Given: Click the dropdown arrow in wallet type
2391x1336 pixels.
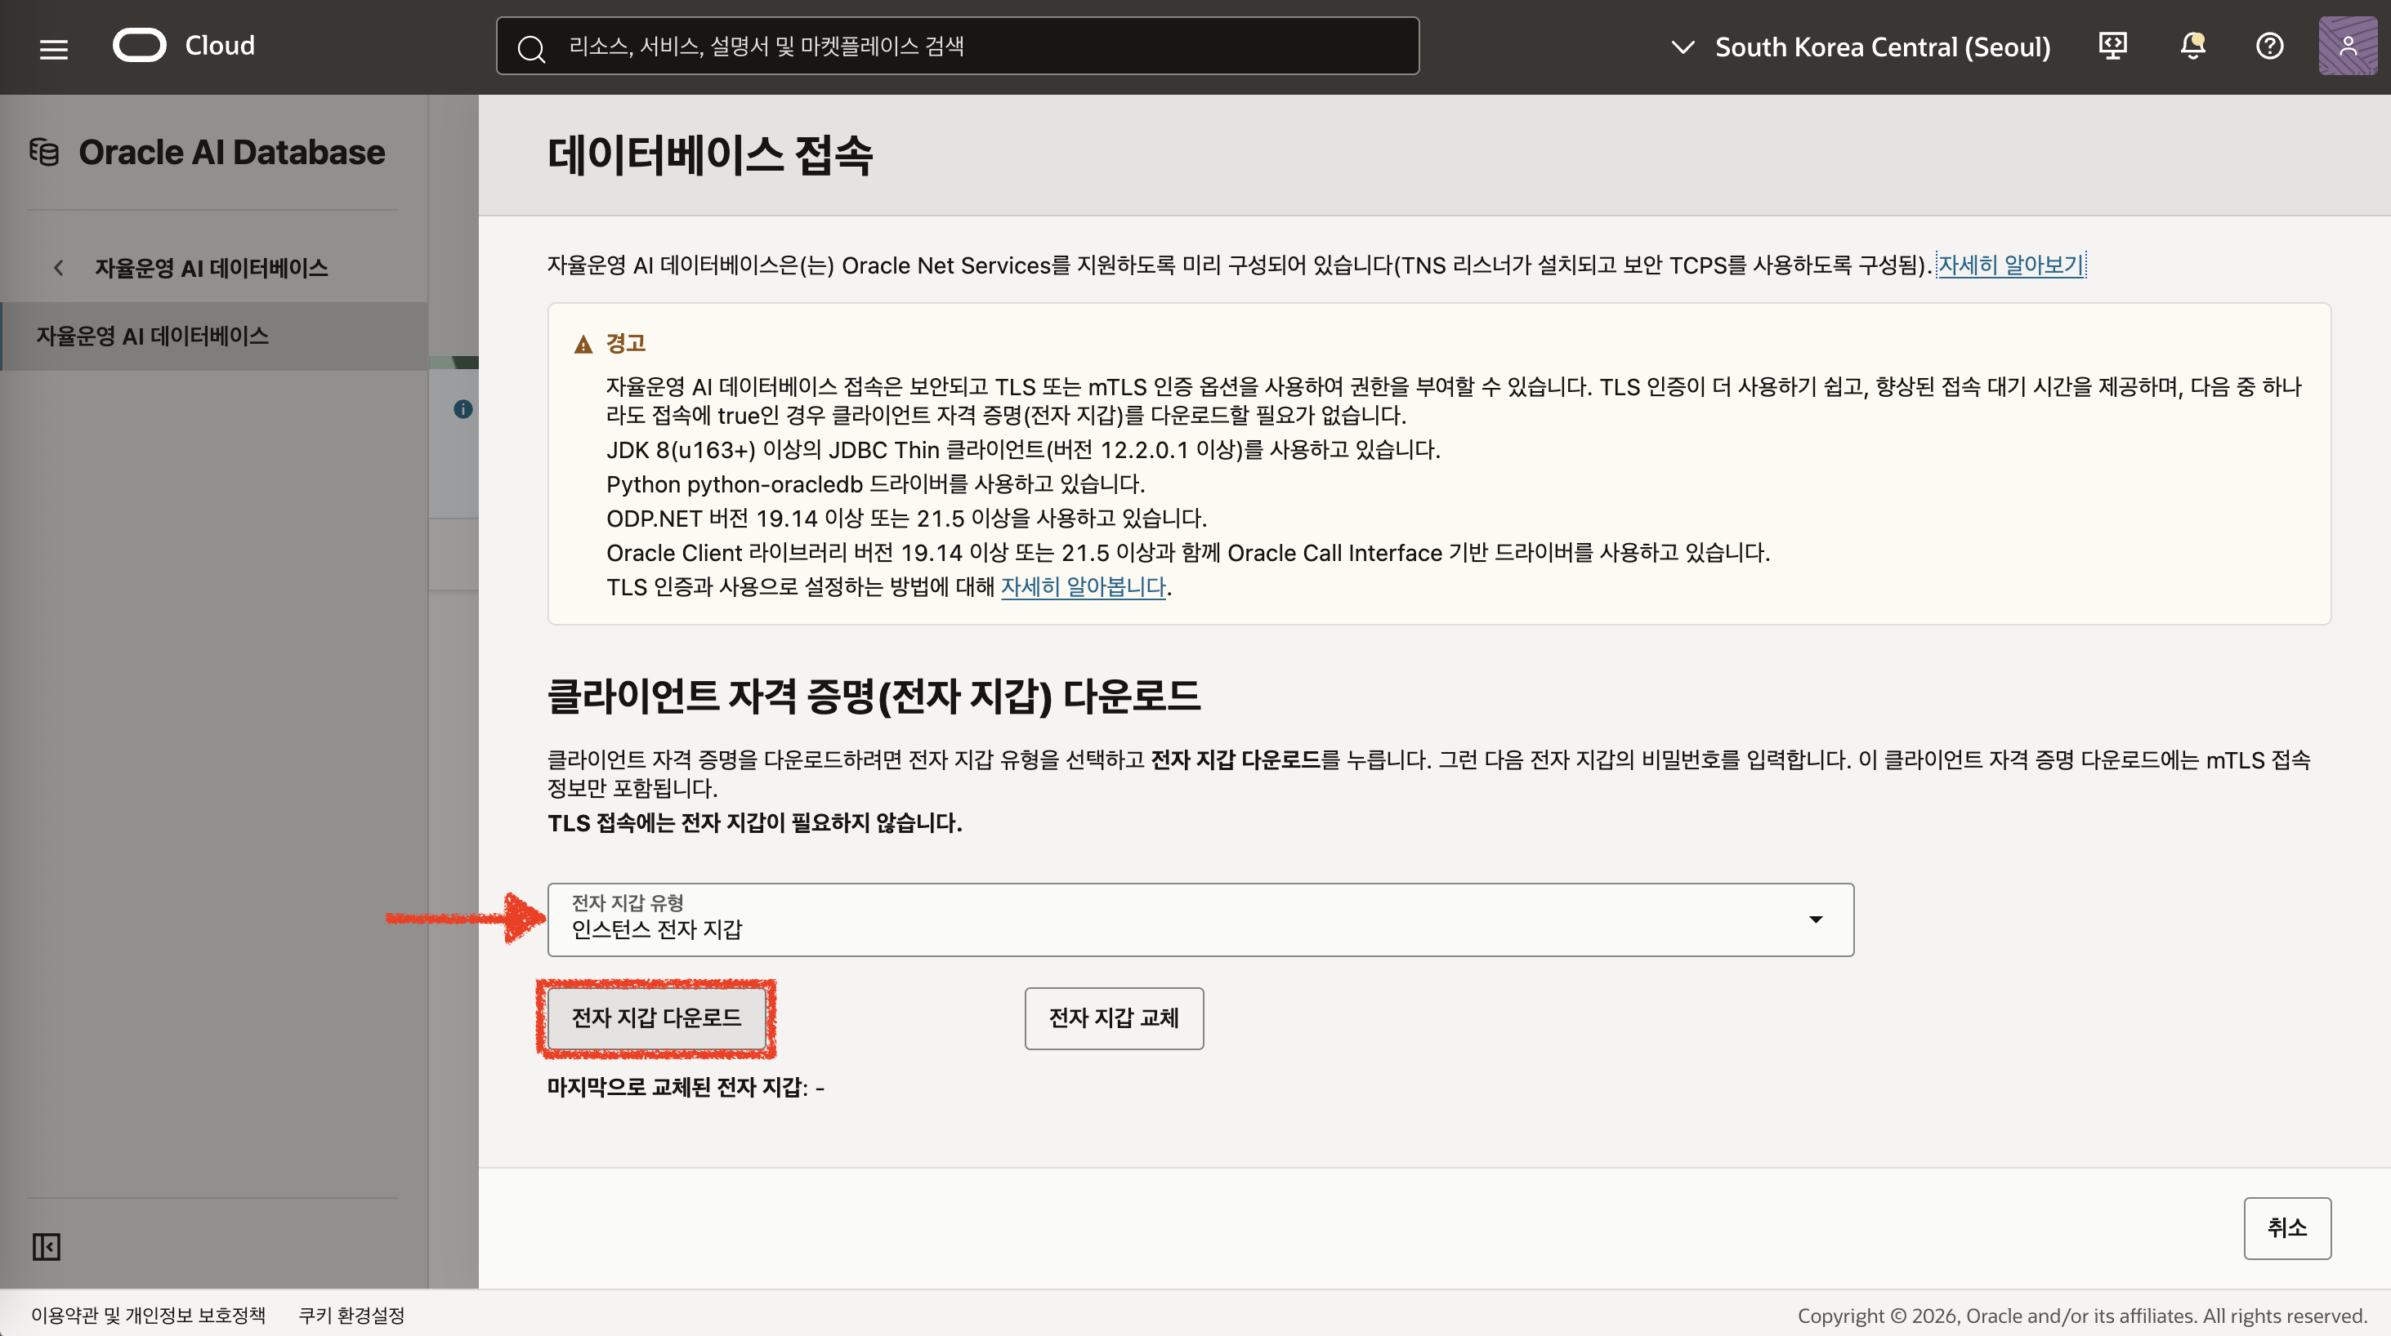Looking at the screenshot, I should [x=1816, y=920].
